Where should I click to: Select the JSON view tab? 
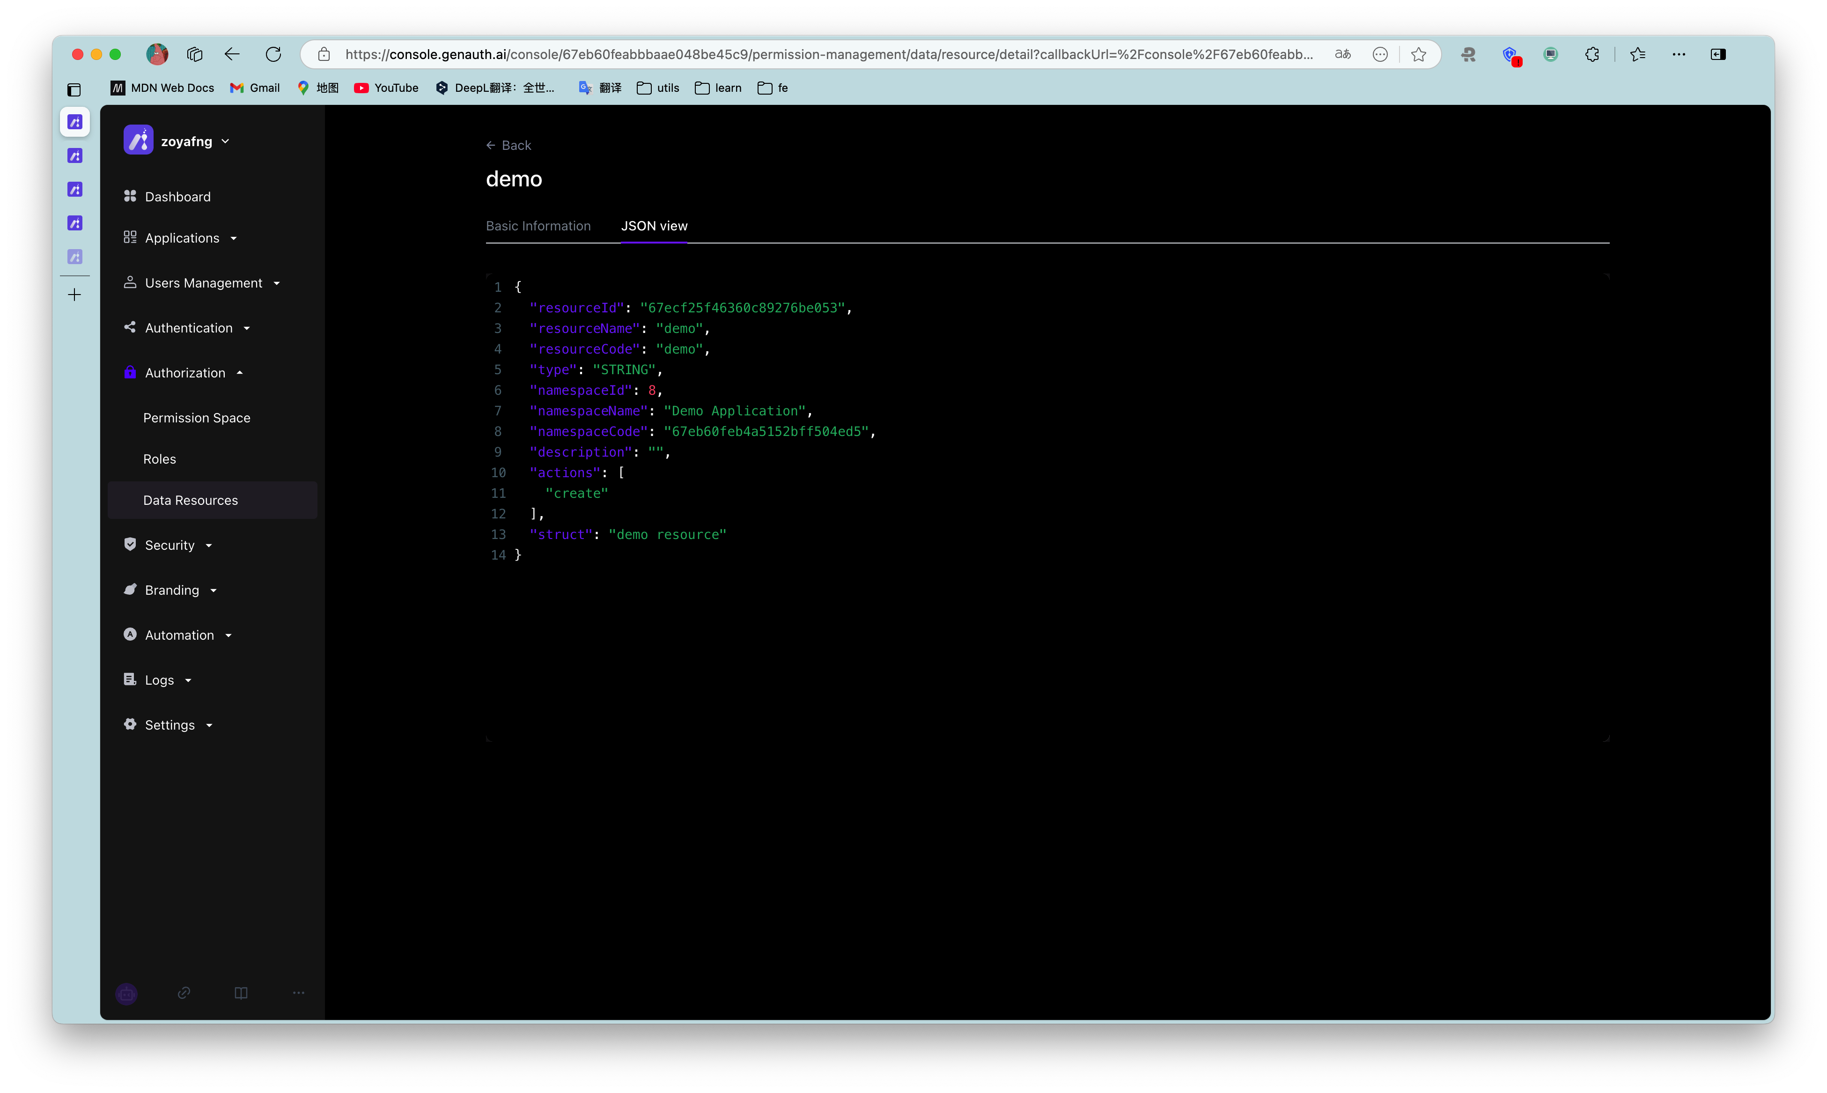tap(654, 225)
